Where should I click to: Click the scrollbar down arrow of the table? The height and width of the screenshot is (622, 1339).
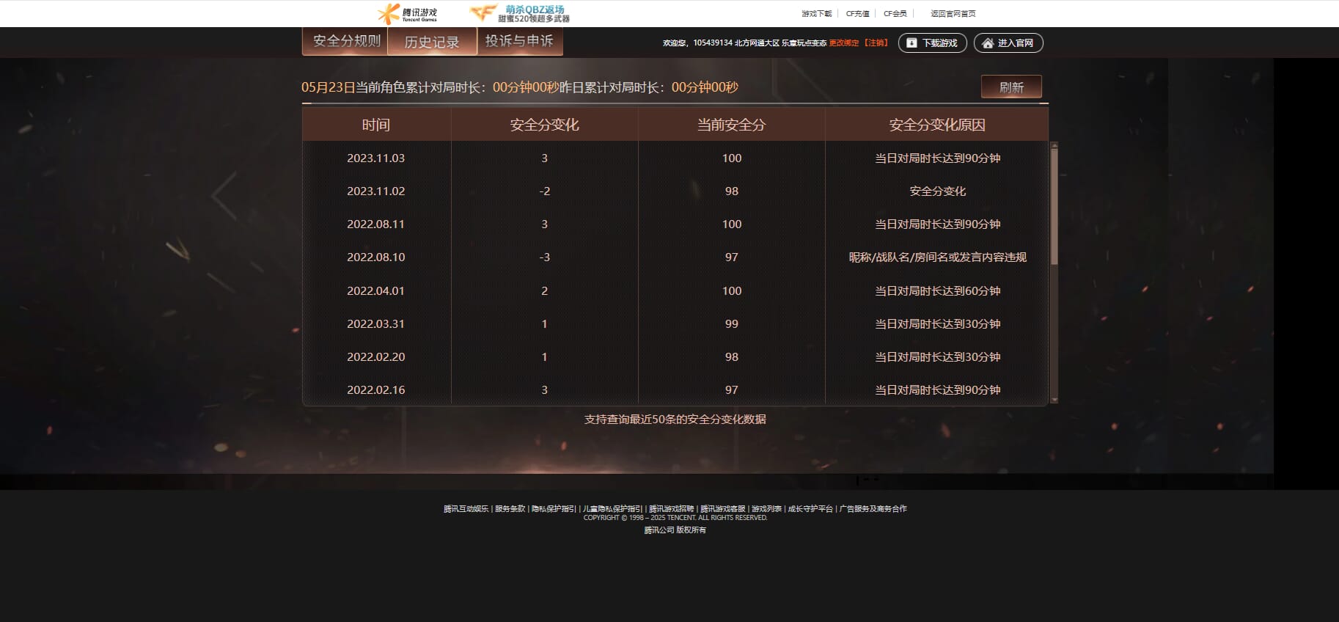(1054, 400)
